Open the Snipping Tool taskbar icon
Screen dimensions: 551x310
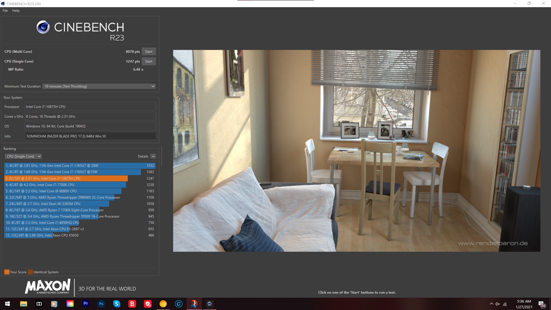coord(194,304)
